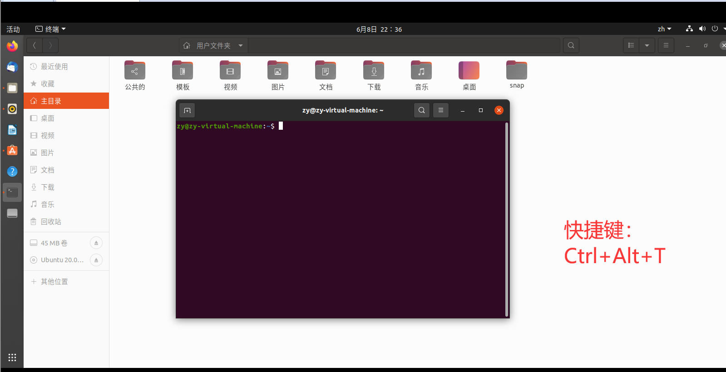Select 下载 in the sidebar
This screenshot has width=726, height=372.
[x=66, y=187]
